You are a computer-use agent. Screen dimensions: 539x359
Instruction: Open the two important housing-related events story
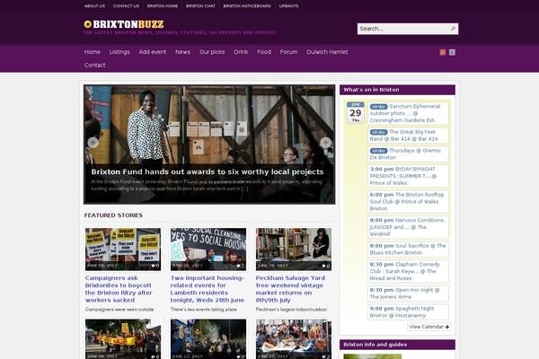[x=208, y=289]
